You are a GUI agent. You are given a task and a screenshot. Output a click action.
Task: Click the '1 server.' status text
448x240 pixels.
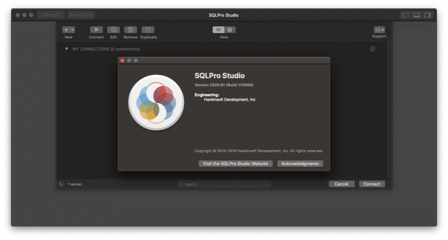coord(75,185)
